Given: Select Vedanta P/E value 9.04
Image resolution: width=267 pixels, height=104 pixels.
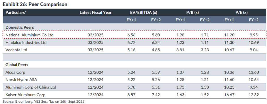Looking at the screenshot, I should (x=254, y=50).
